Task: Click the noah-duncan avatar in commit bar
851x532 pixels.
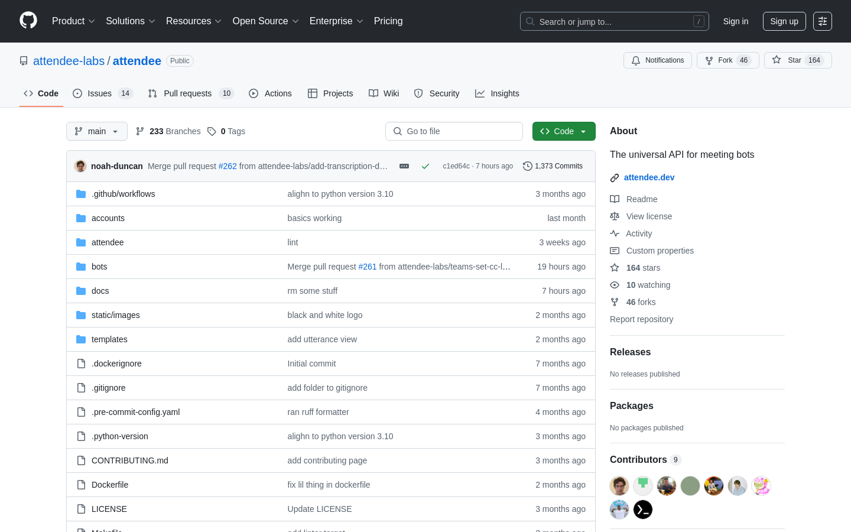Action: pos(80,166)
